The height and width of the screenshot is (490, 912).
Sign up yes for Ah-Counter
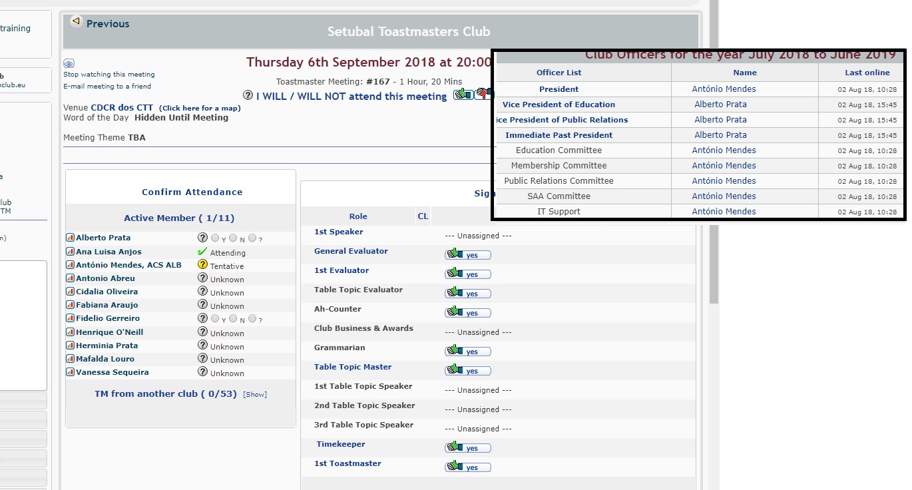pyautogui.click(x=468, y=313)
